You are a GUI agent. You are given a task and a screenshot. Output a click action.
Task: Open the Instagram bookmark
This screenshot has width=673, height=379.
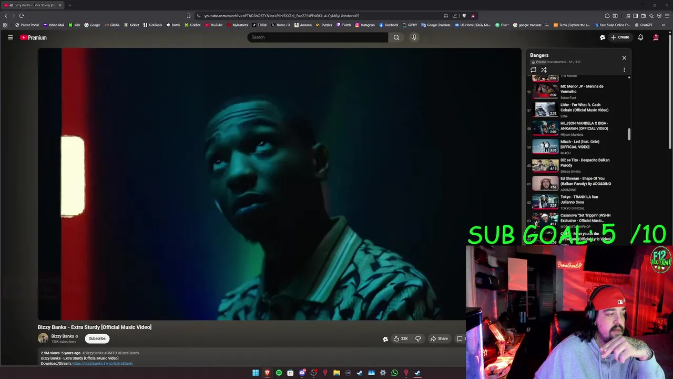(x=365, y=25)
